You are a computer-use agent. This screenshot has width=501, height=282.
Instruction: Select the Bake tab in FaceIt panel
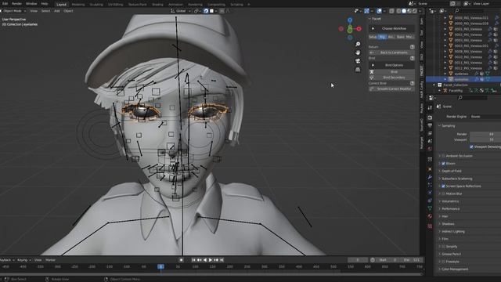(x=400, y=37)
